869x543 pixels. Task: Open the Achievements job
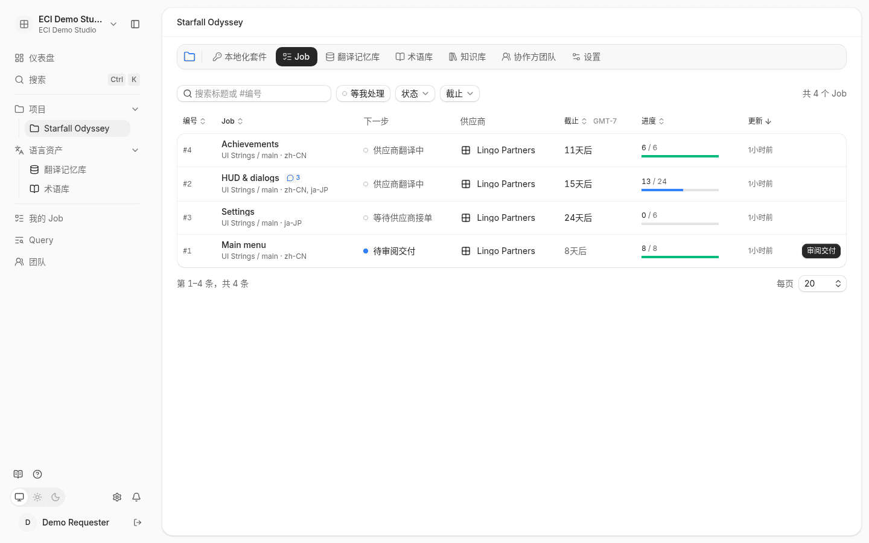click(250, 144)
